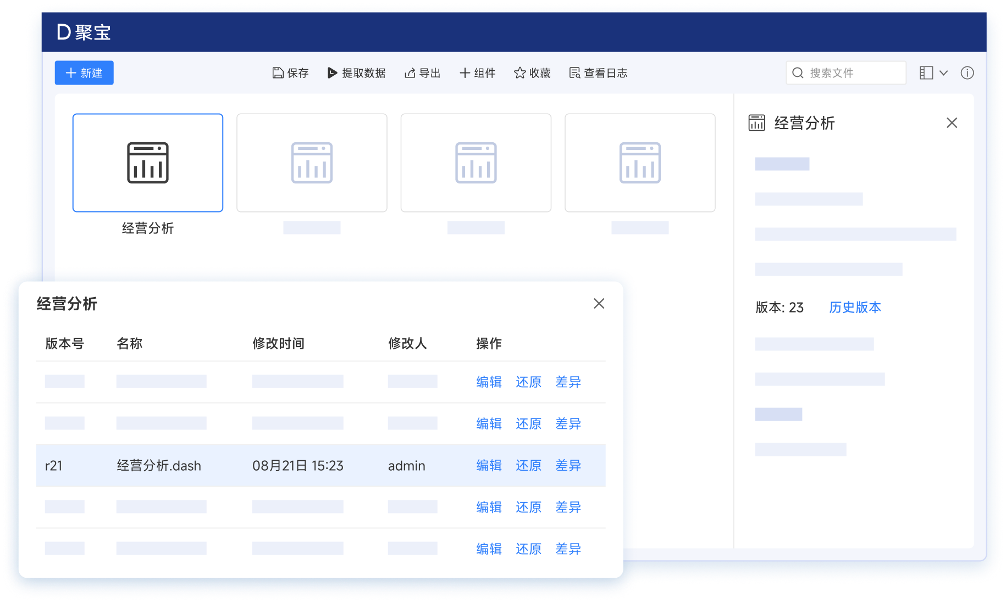
Task: Click 差异 to compare version r21
Action: point(568,466)
